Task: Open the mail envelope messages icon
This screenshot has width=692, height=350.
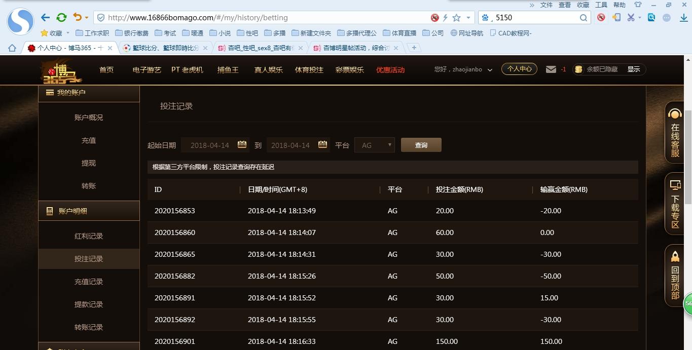Action: 551,69
